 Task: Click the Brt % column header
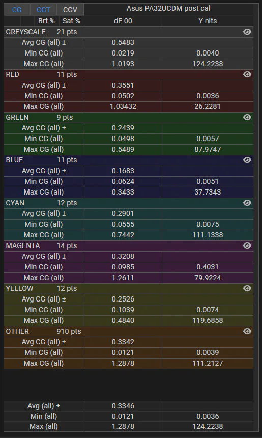46,21
